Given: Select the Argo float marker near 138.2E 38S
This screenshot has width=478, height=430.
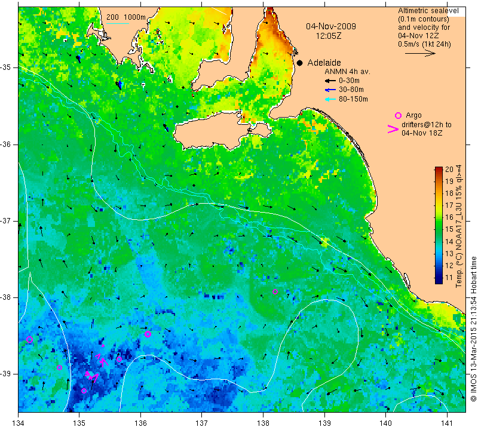Looking at the screenshot, I should pos(275,291).
